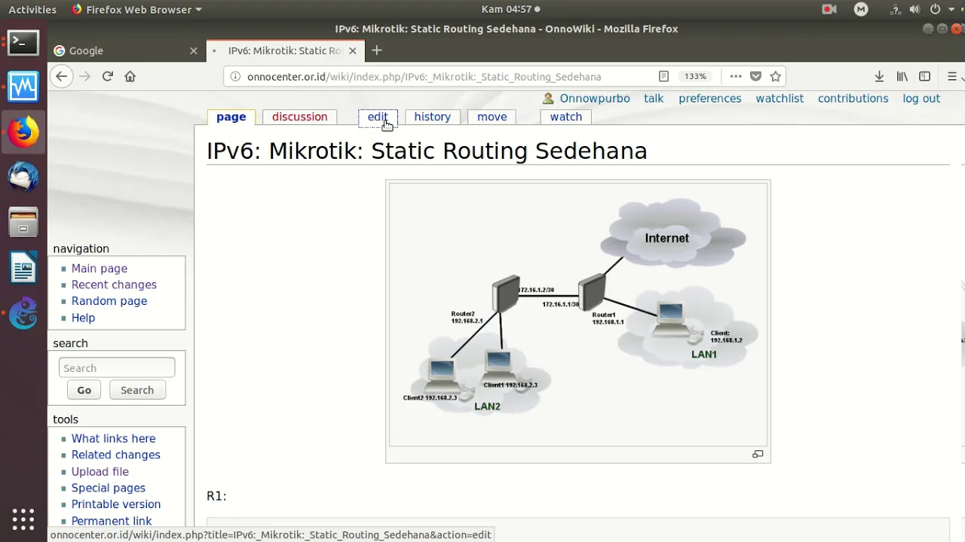
Task: Open Recent changes link
Action: click(x=114, y=285)
